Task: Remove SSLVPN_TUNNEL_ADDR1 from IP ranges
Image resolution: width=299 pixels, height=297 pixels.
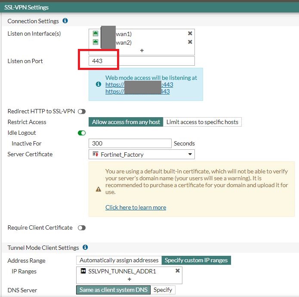Action: 178,270
